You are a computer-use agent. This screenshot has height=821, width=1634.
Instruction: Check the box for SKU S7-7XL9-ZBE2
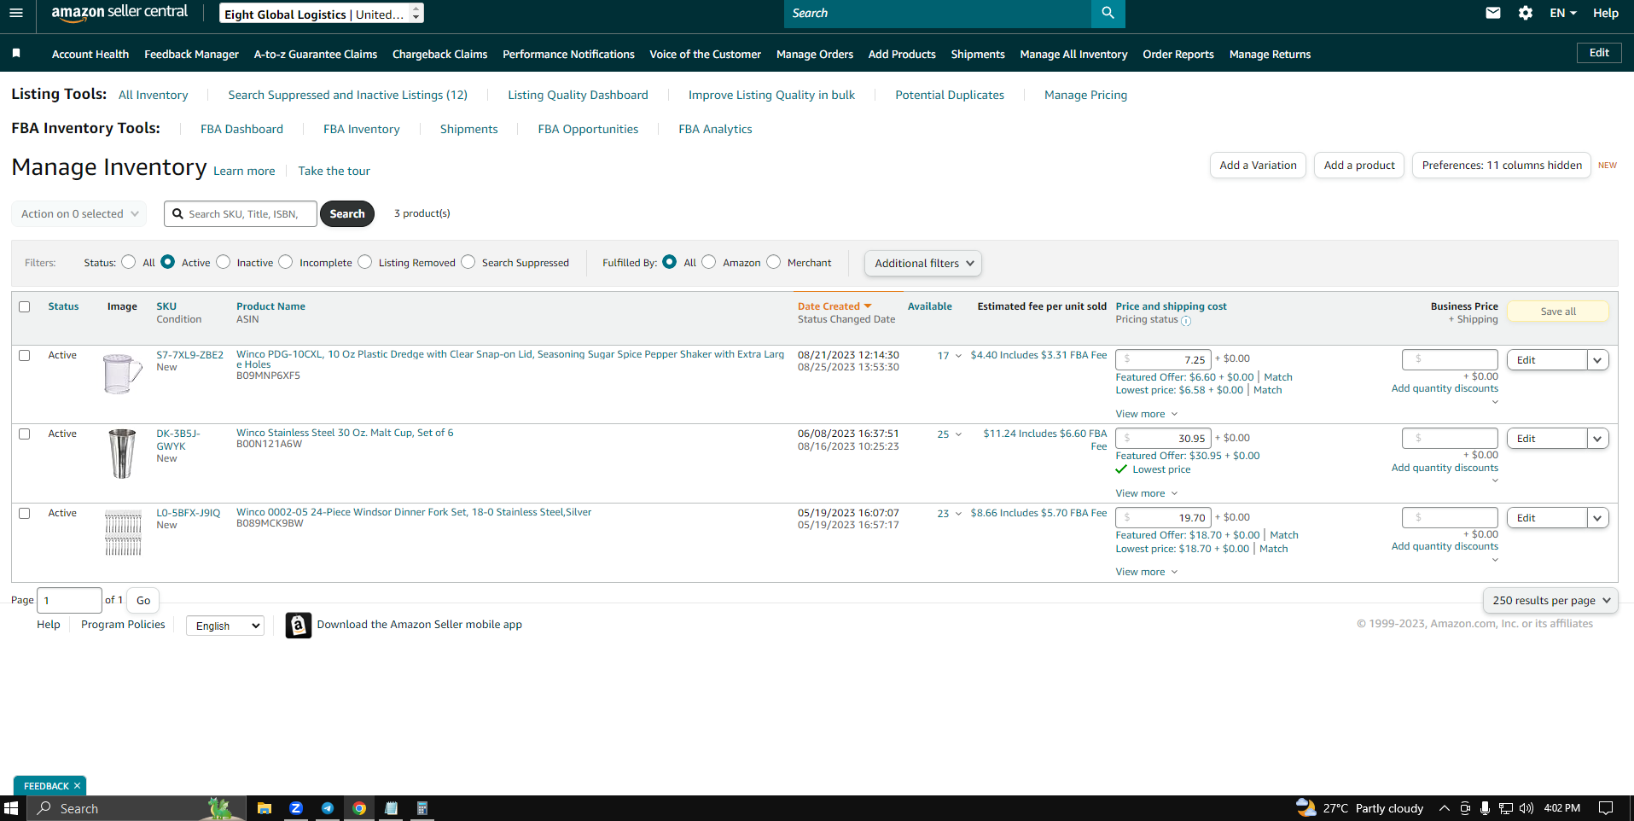(x=25, y=356)
